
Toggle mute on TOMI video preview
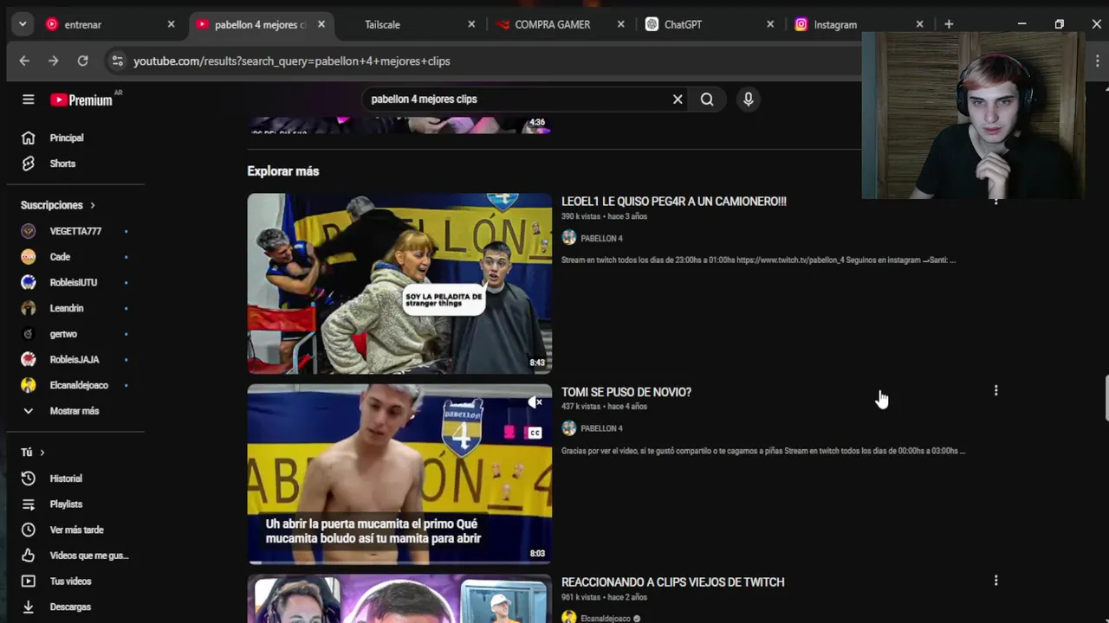pyautogui.click(x=535, y=402)
